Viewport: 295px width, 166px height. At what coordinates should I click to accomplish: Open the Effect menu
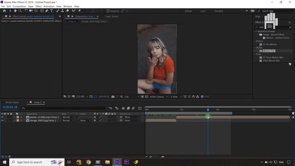click(38, 6)
